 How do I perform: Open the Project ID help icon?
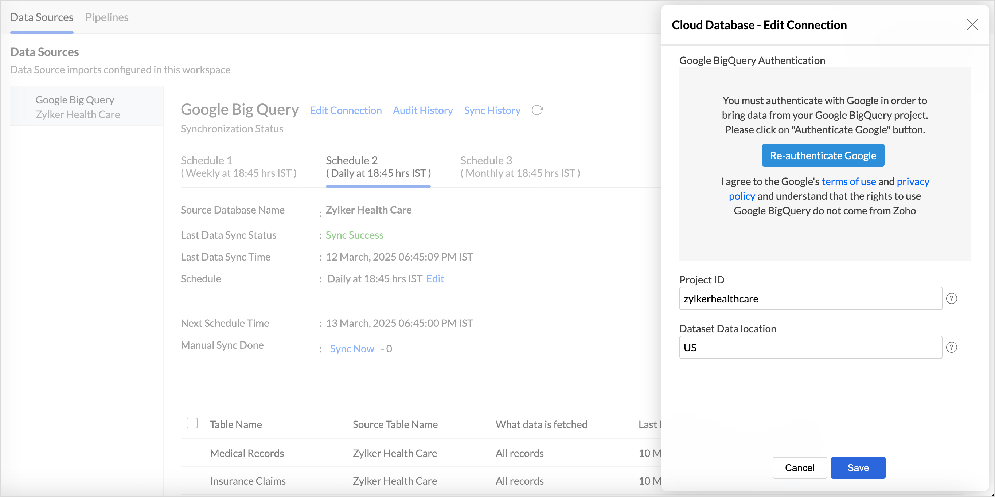click(951, 298)
